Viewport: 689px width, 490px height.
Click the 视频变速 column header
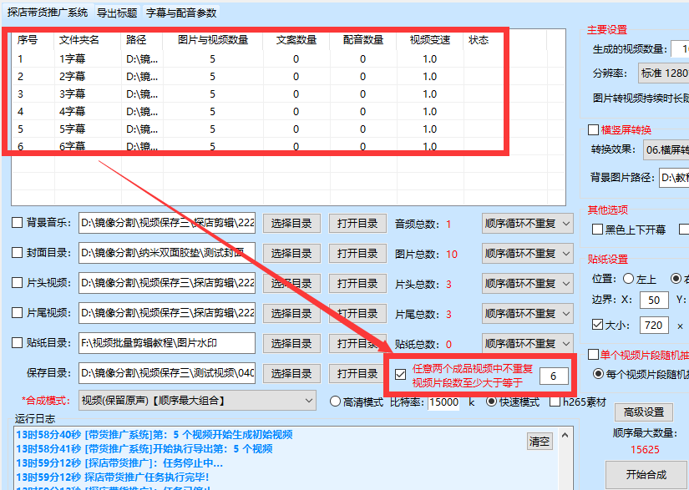coord(430,40)
